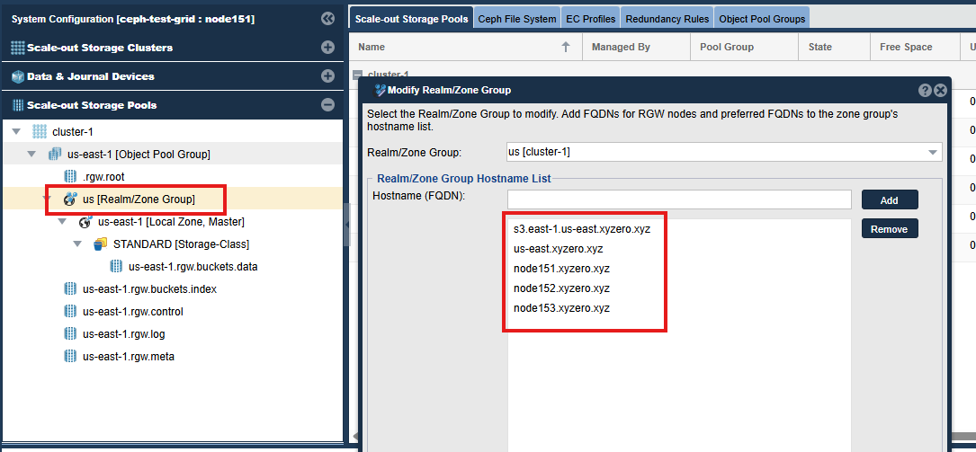Click the us Realm/Zone Group globe icon
Screen dimensions: 976x452
70,199
